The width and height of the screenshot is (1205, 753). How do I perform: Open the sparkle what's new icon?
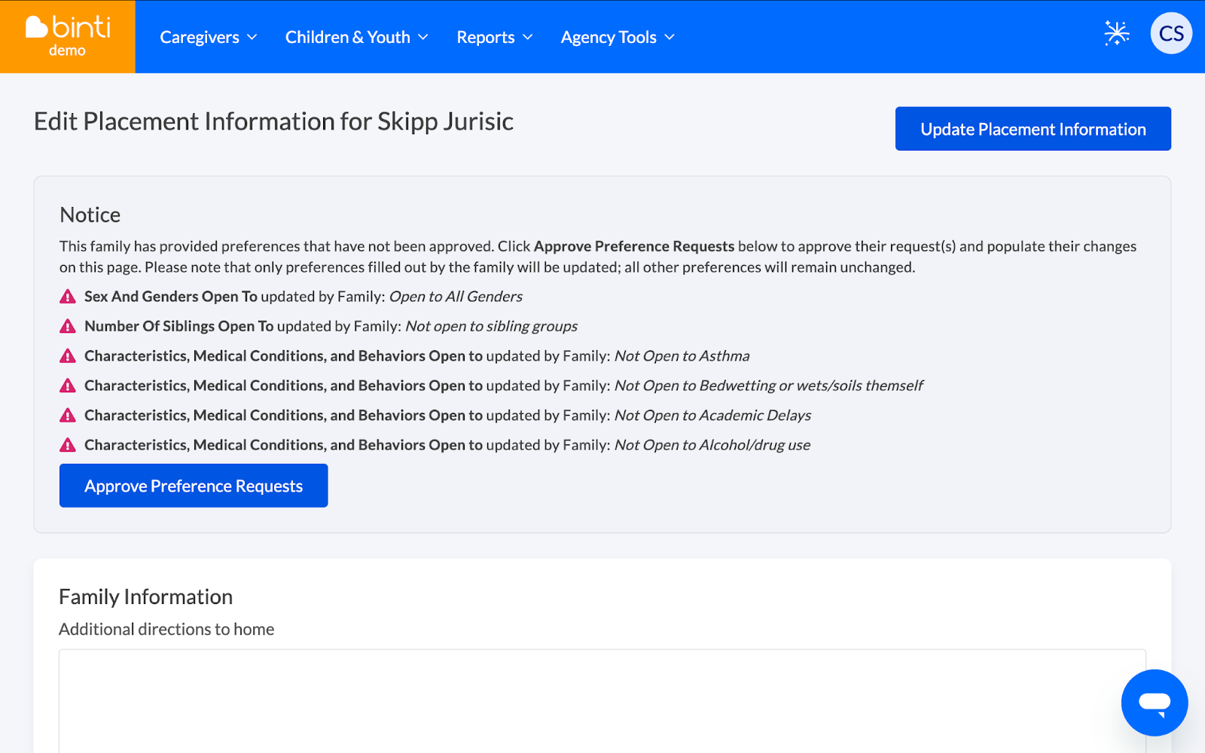(1116, 34)
